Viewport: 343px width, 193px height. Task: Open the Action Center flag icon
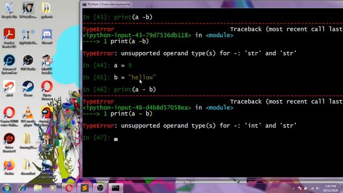click(300, 188)
